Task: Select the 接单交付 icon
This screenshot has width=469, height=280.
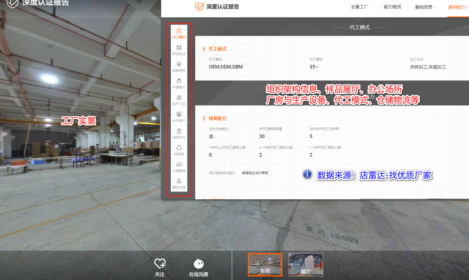Action: (179, 134)
